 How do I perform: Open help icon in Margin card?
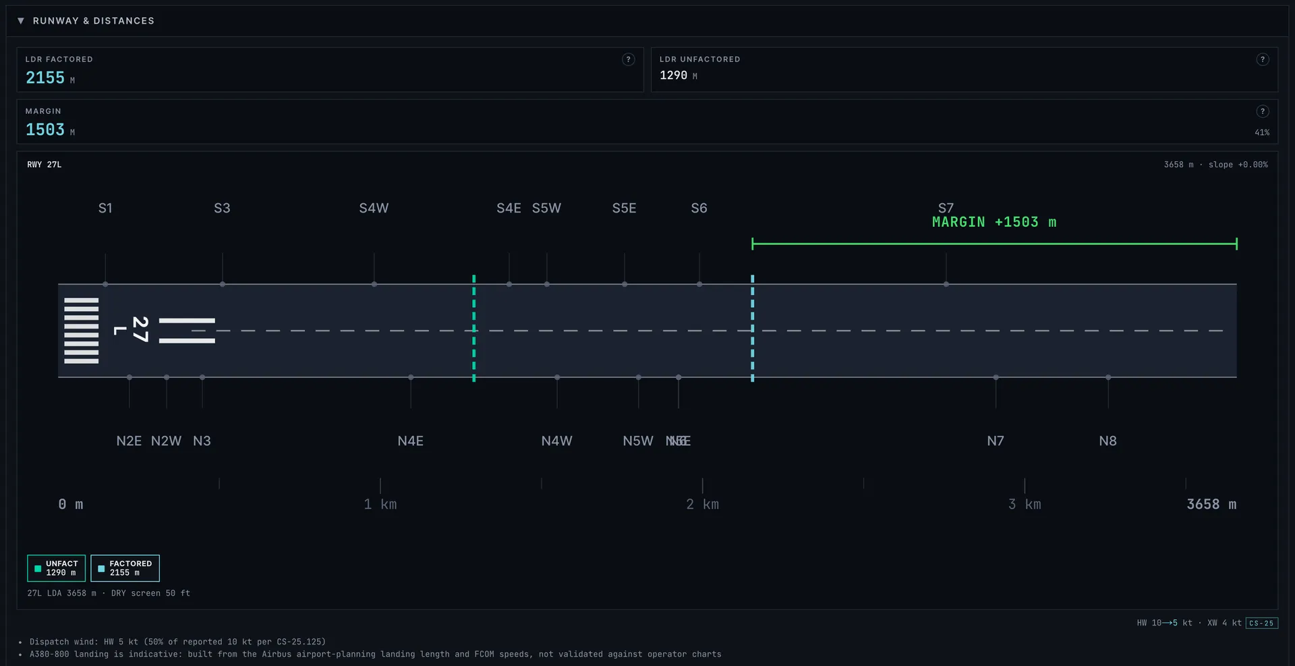pyautogui.click(x=1263, y=111)
